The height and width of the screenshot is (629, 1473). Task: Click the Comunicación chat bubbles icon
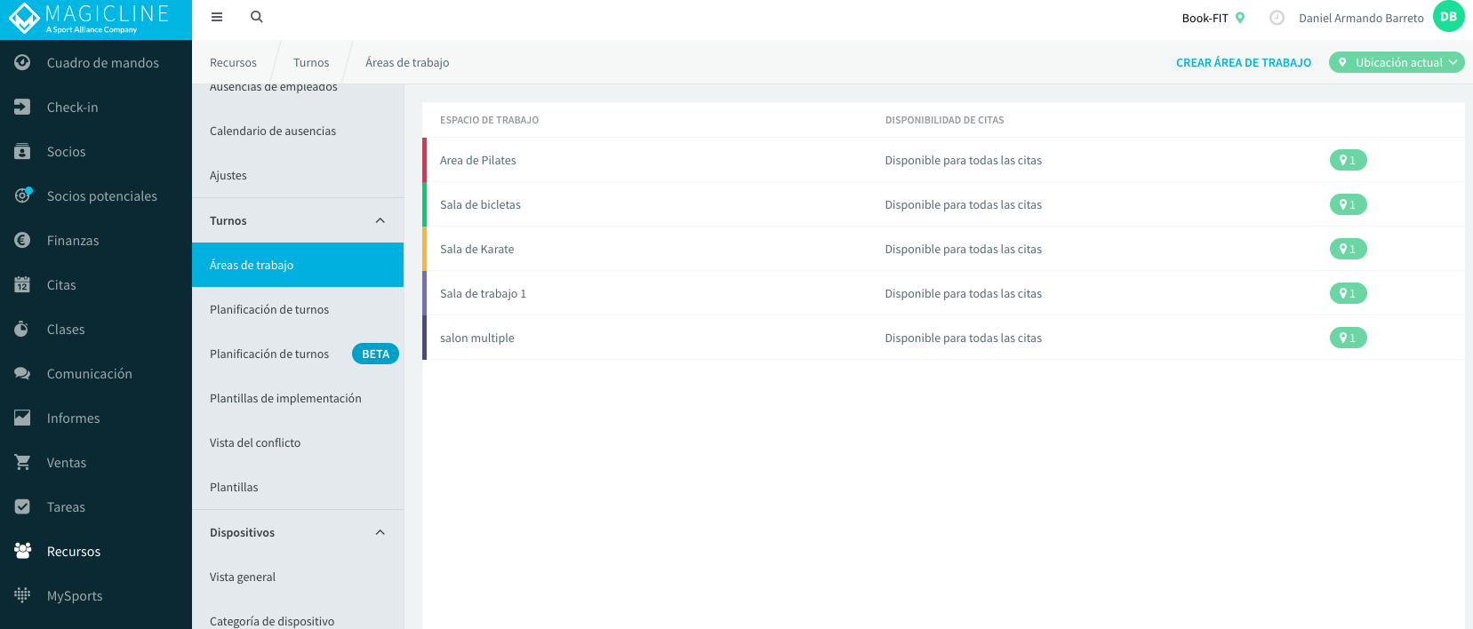coord(22,373)
